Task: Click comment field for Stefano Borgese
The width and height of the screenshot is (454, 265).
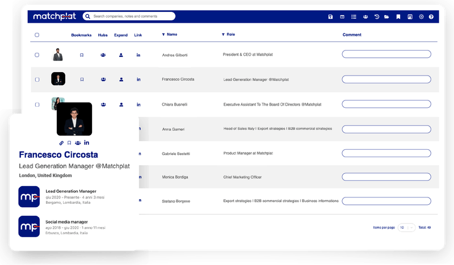Action: point(386,201)
